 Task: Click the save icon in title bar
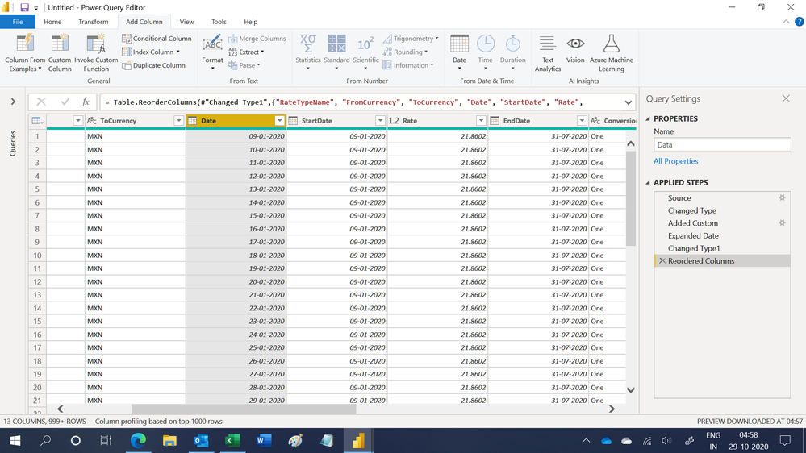pyautogui.click(x=24, y=8)
